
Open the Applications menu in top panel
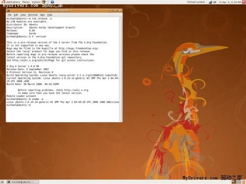[x=13, y=2]
